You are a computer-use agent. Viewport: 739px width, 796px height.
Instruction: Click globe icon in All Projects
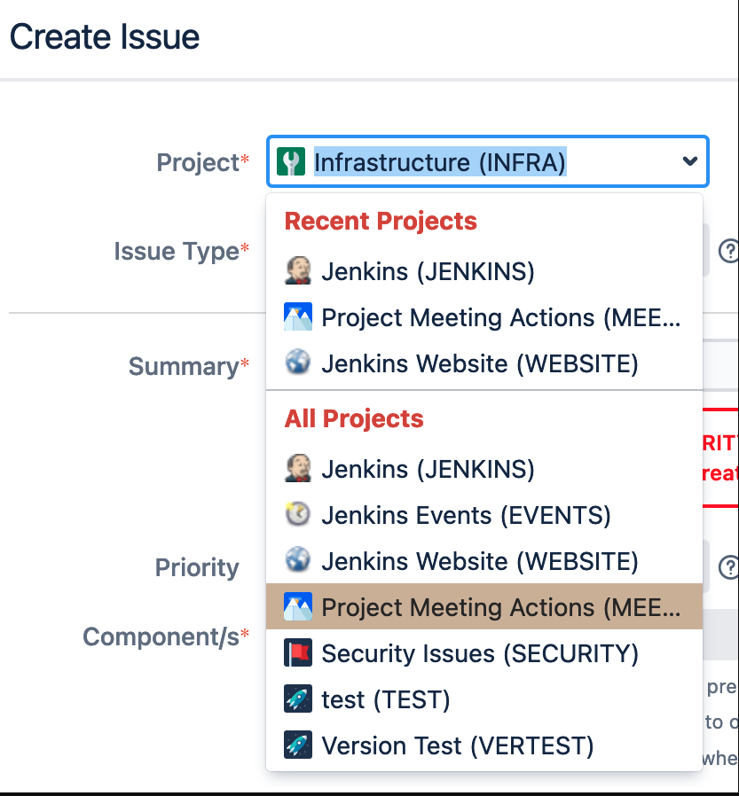(x=298, y=560)
